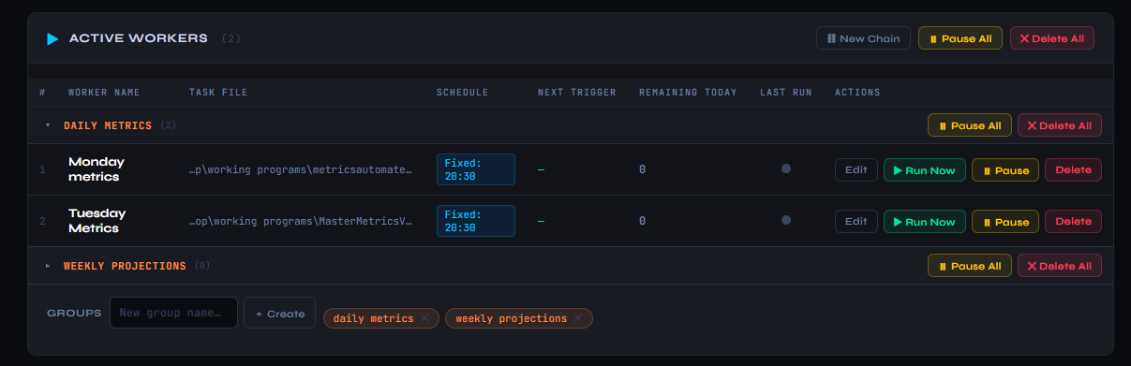Delete all workers from the top header
1131x366 pixels.
(x=1051, y=38)
